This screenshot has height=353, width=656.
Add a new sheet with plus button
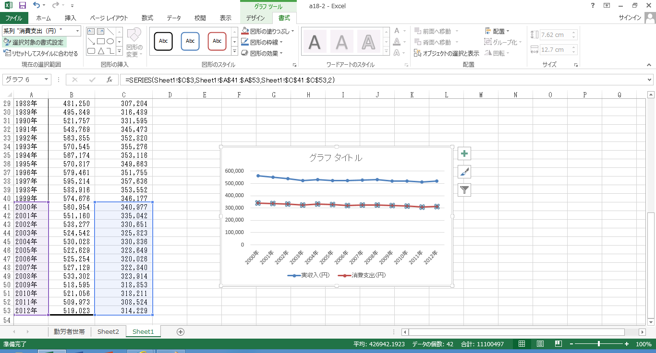click(181, 331)
